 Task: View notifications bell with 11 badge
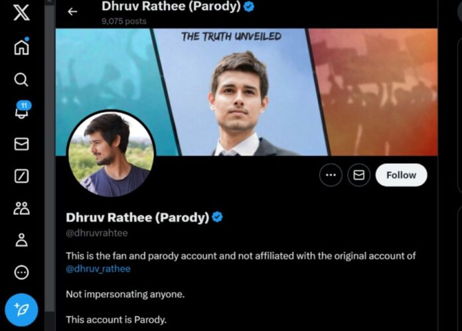(23, 110)
